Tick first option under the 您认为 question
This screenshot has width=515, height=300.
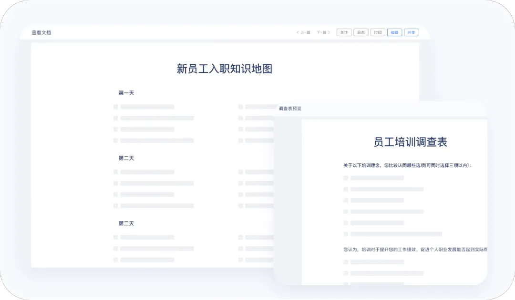(346, 262)
